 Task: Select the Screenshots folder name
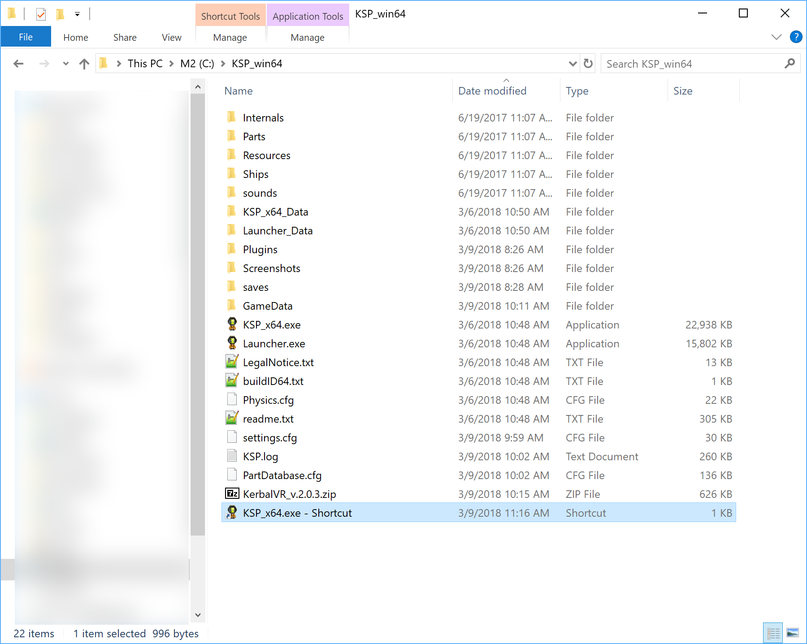pyautogui.click(x=272, y=268)
